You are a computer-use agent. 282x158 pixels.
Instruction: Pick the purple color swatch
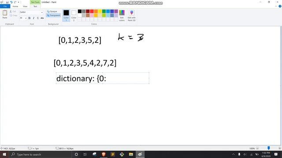(x=116, y=11)
